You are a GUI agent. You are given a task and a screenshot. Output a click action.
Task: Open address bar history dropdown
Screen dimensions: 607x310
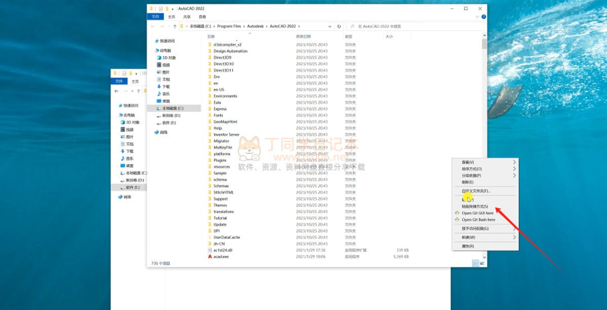click(x=330, y=26)
